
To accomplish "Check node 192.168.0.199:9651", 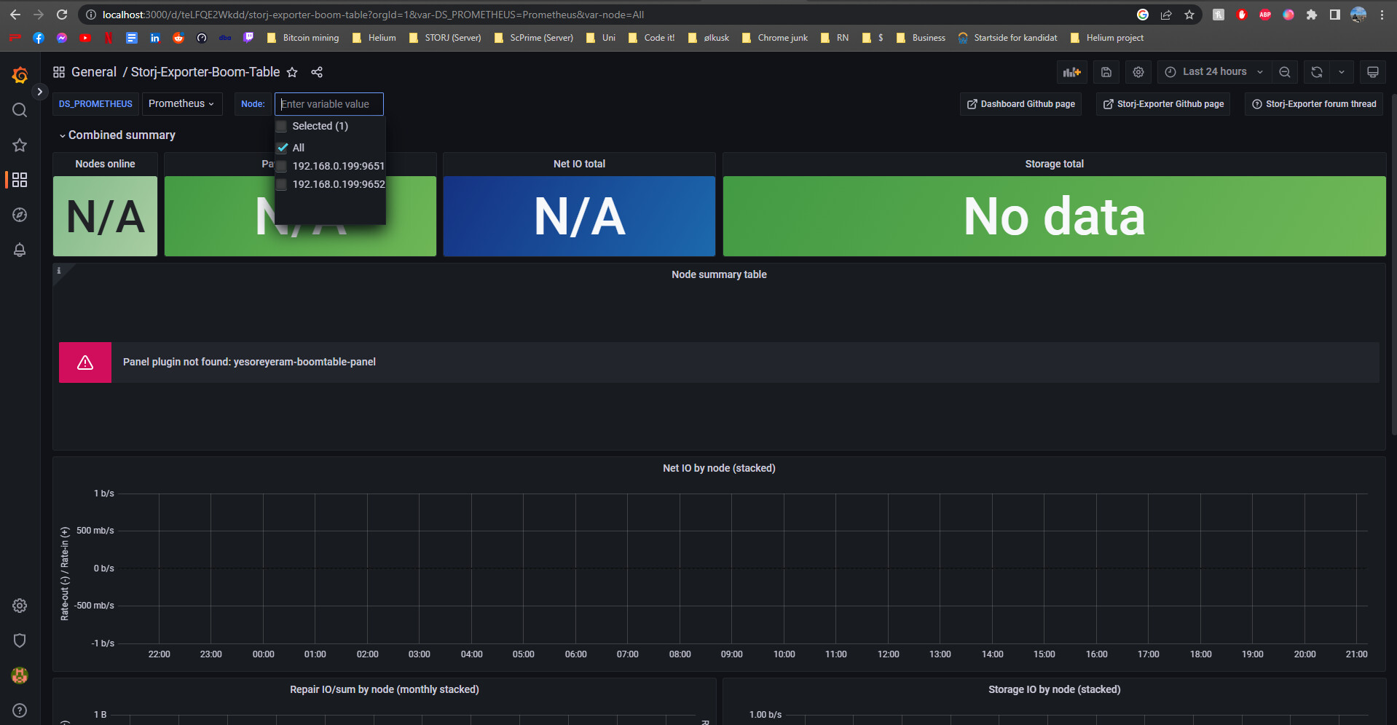I will coord(282,166).
